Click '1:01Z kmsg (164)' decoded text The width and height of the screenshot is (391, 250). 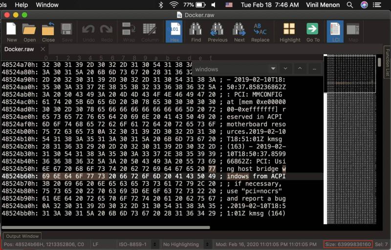[x=256, y=213]
